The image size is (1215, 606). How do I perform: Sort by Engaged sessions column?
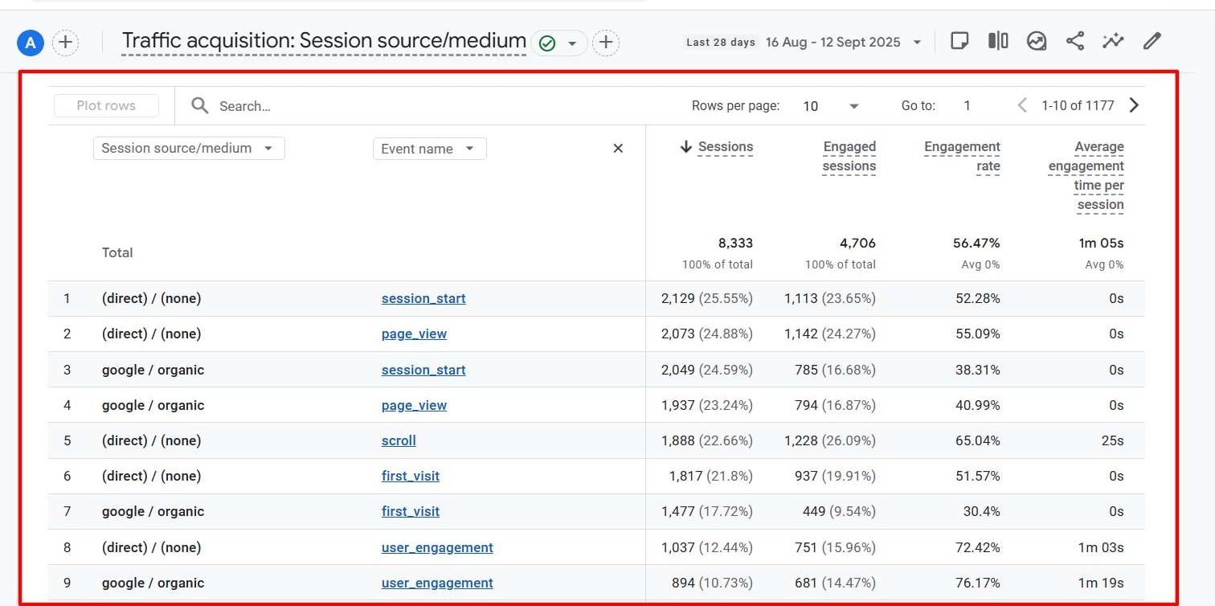(849, 157)
